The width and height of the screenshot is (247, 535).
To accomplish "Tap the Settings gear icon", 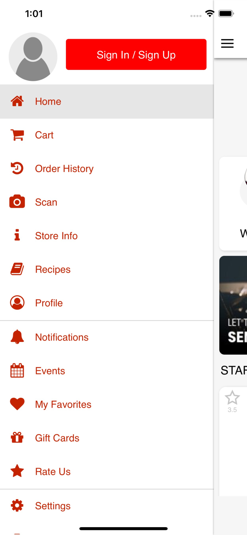I will [17, 505].
